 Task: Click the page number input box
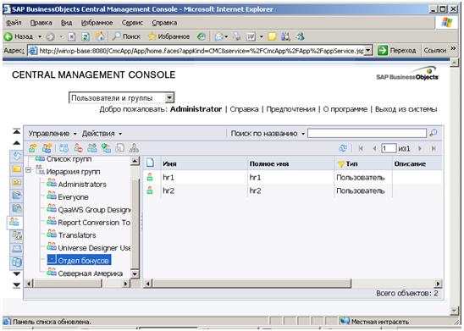(389, 148)
